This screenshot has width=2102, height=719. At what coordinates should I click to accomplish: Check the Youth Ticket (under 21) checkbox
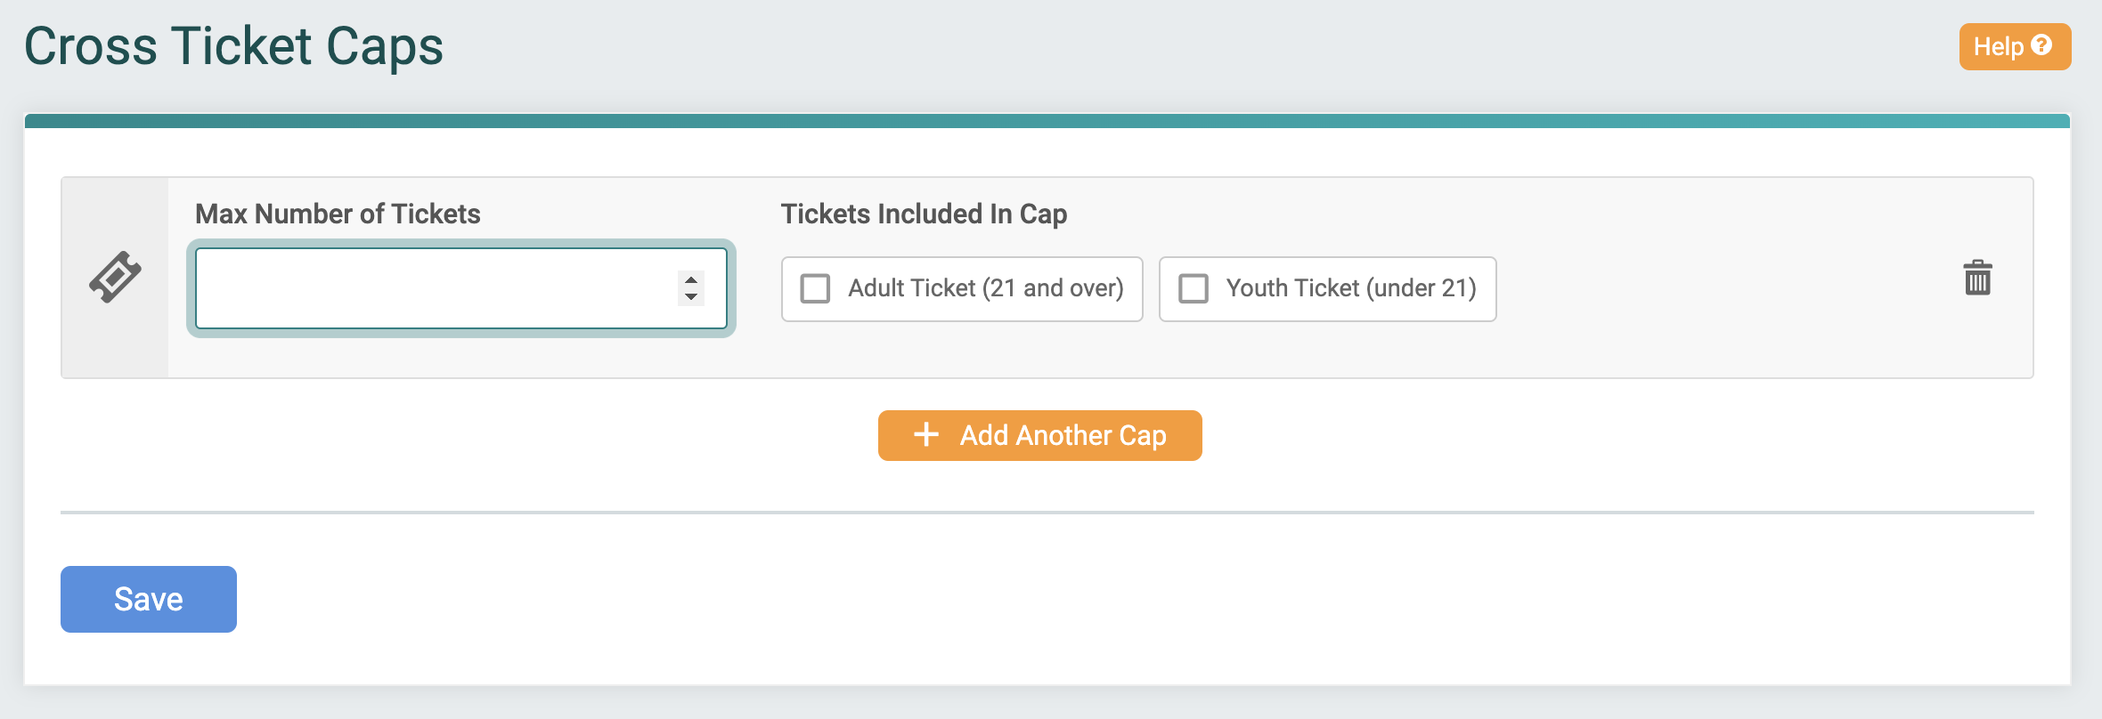(1194, 287)
